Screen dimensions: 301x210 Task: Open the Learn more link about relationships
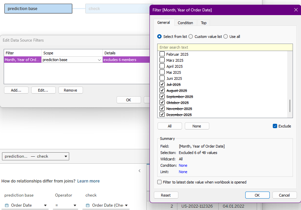tap(88, 181)
